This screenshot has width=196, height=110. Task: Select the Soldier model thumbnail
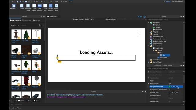tap(36, 65)
